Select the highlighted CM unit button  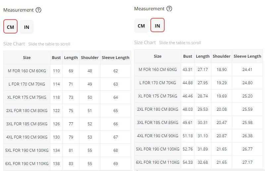(x=10, y=27)
